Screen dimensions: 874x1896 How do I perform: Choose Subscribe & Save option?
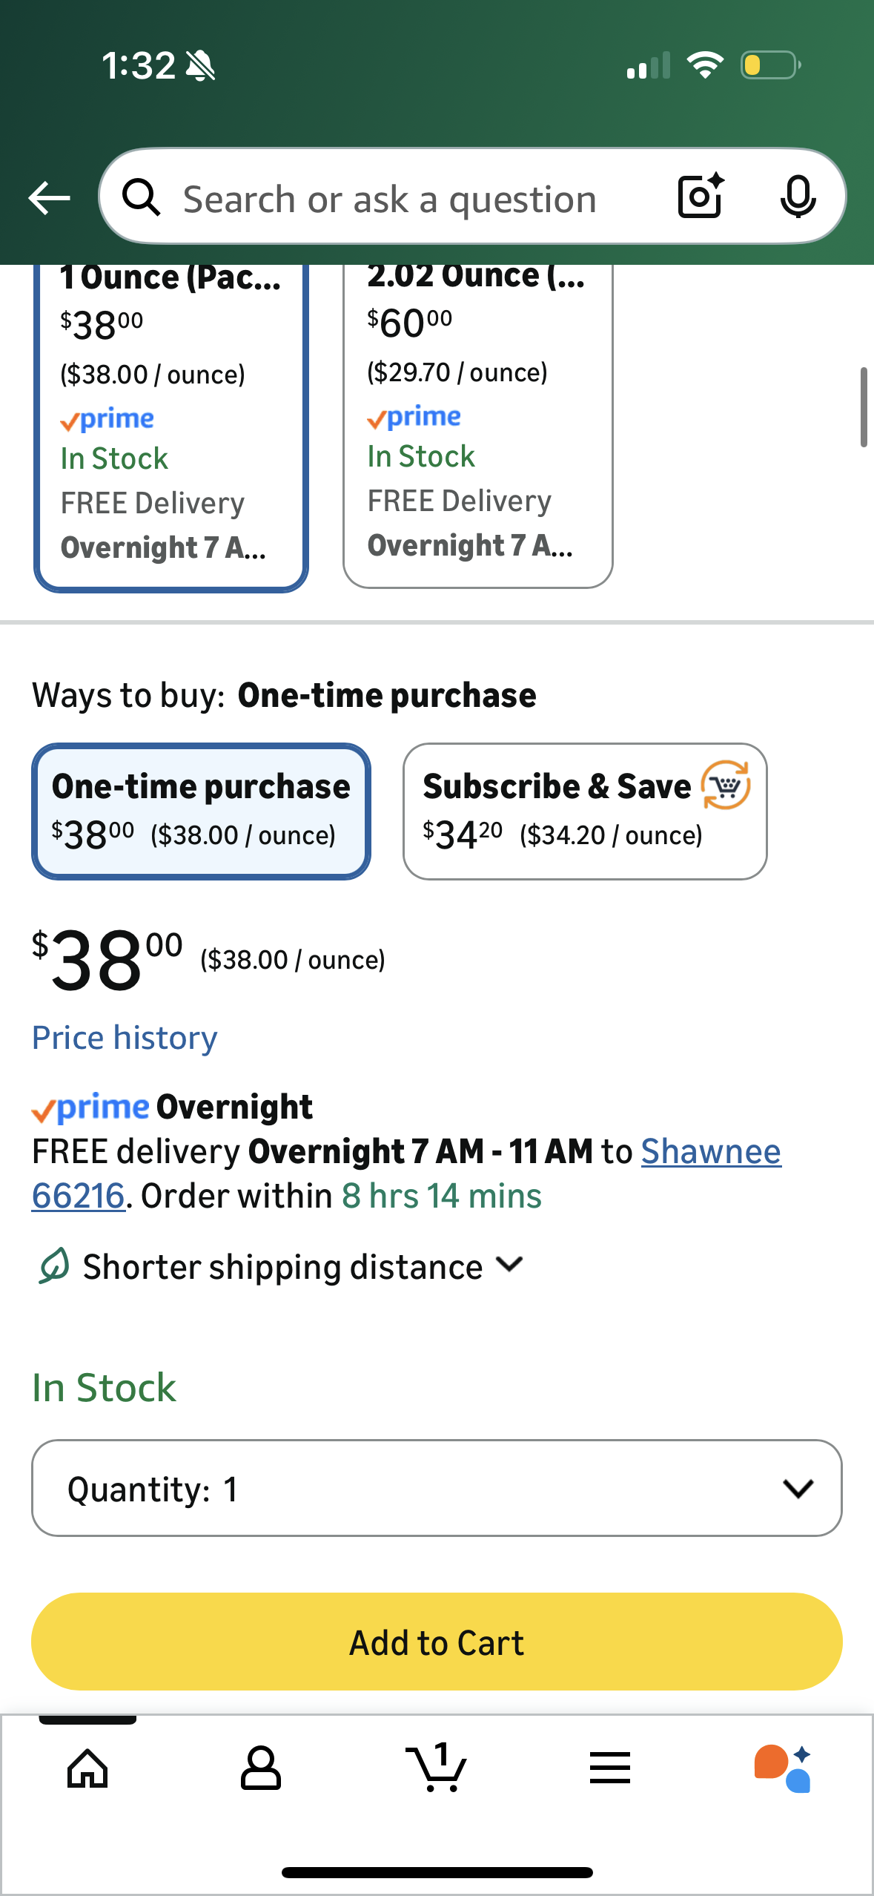pos(585,812)
